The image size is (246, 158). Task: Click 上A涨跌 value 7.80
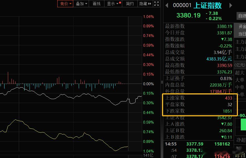[x=227, y=124]
